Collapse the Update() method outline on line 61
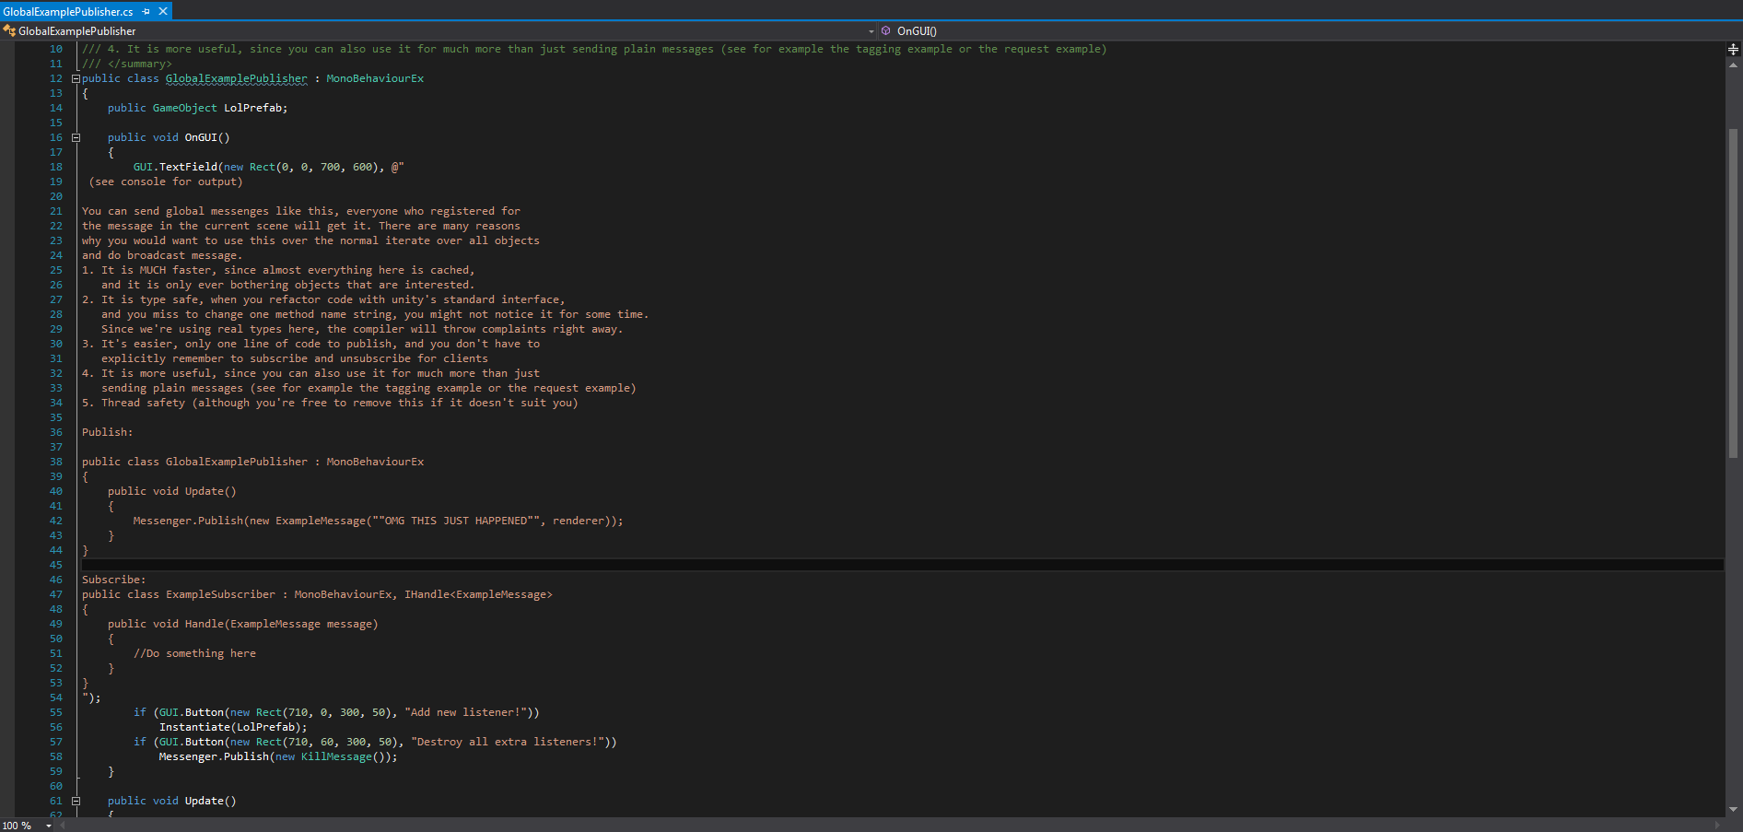The image size is (1743, 832). pos(76,801)
